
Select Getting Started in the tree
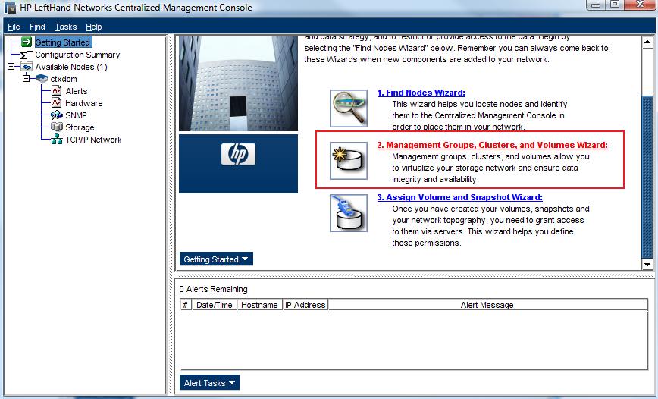(x=62, y=42)
